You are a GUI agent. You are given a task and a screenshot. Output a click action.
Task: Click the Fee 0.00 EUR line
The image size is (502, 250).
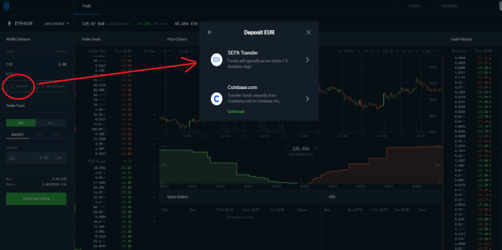coord(36,179)
